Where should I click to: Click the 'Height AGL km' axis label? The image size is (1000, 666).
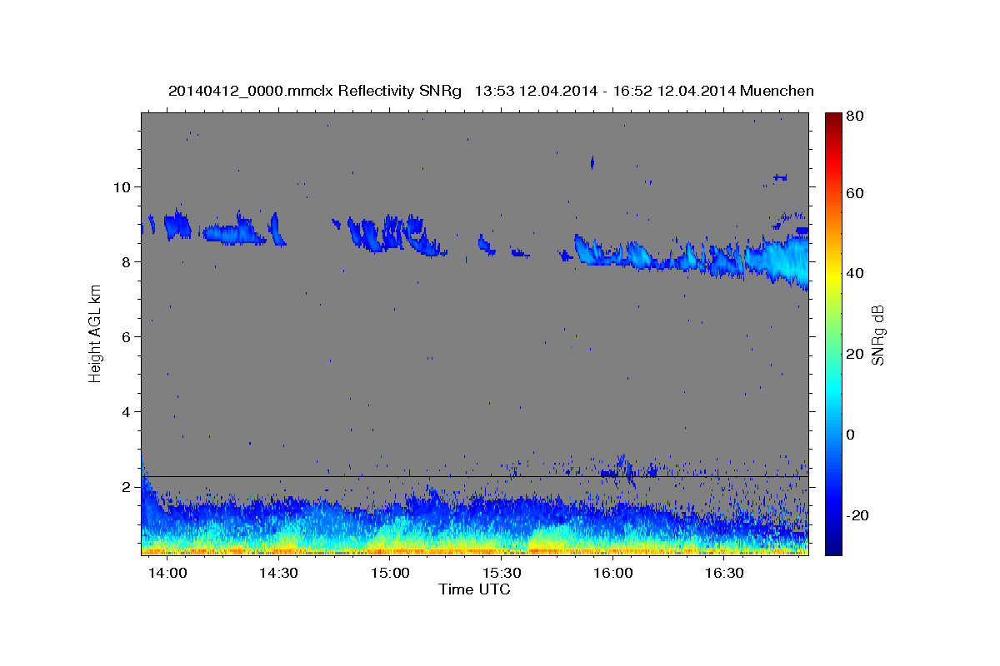tap(96, 333)
